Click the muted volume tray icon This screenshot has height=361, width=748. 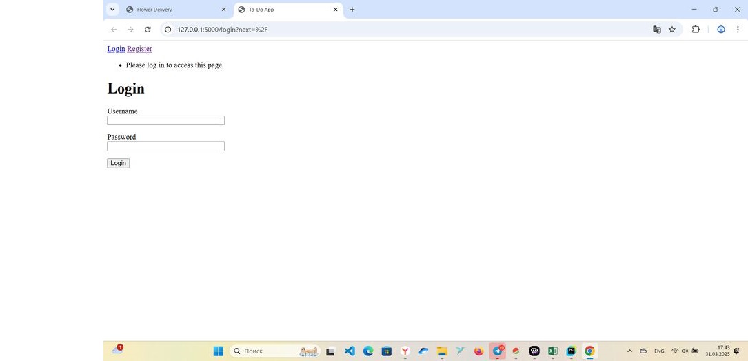pyautogui.click(x=685, y=351)
